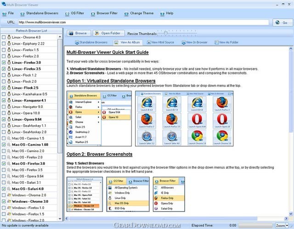Click the File menu globe icon

pos(4,14)
